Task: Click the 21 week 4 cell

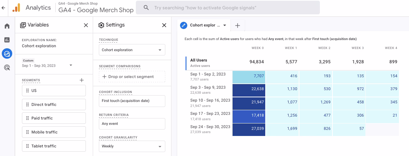Action: (x=382, y=117)
